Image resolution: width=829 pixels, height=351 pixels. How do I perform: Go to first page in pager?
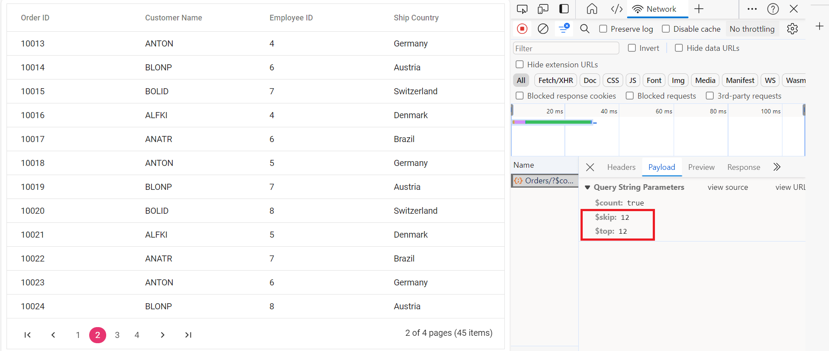click(x=27, y=335)
